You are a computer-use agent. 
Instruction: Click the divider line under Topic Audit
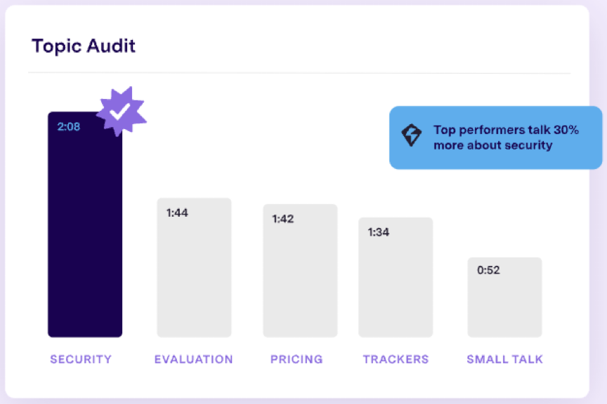coord(299,73)
